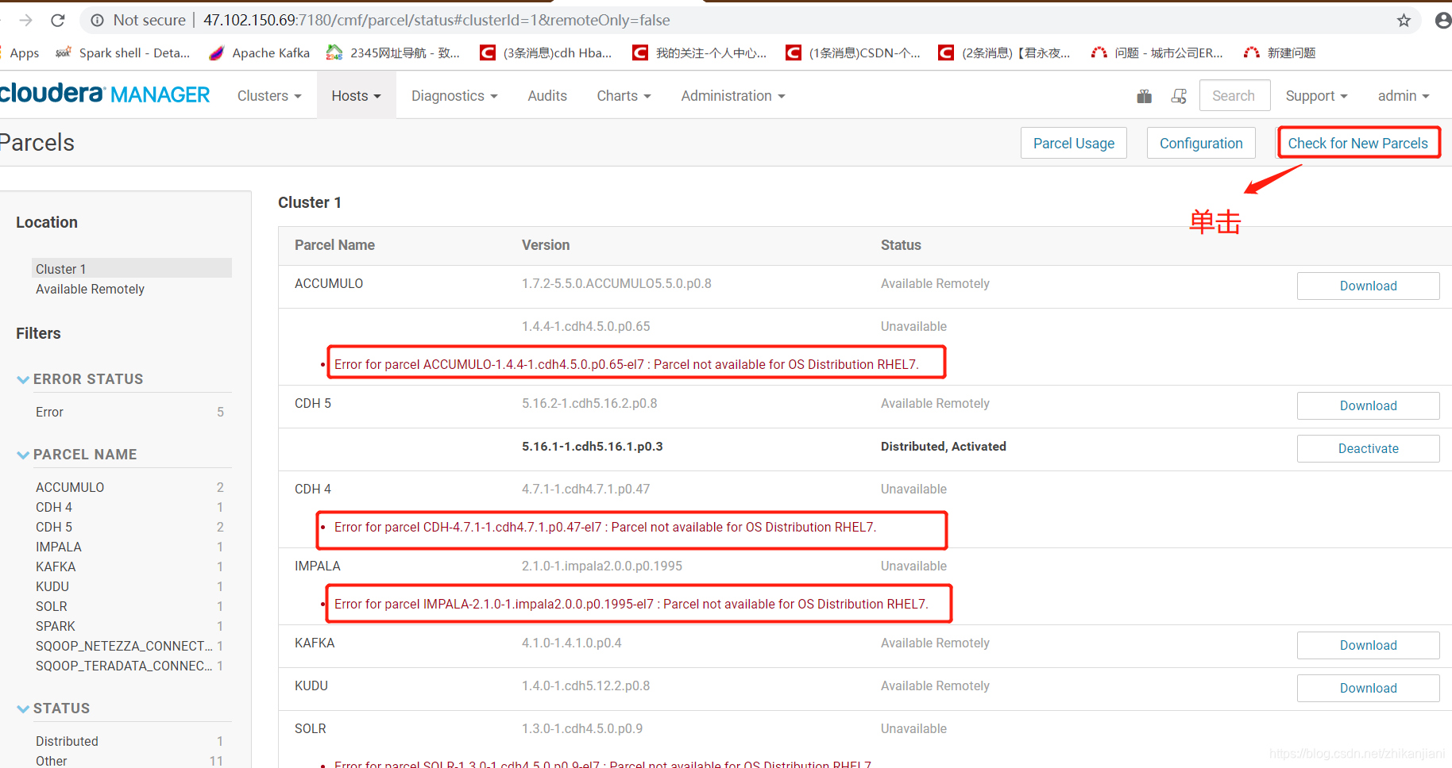The height and width of the screenshot is (768, 1452).
Task: Click the CDH 4 parcel error message
Action: pyautogui.click(x=604, y=527)
